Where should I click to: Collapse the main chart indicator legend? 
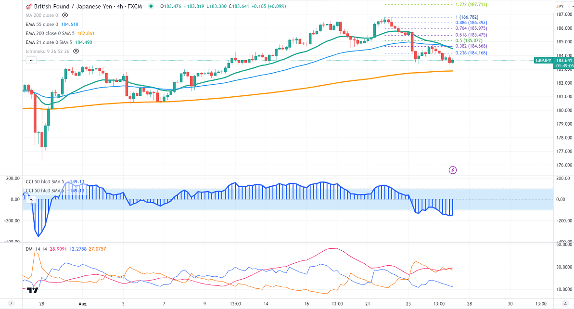click(x=31, y=61)
